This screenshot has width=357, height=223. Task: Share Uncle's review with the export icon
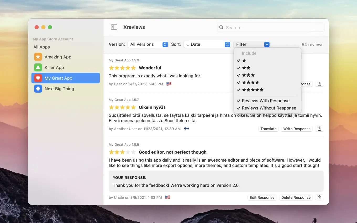pos(319,197)
